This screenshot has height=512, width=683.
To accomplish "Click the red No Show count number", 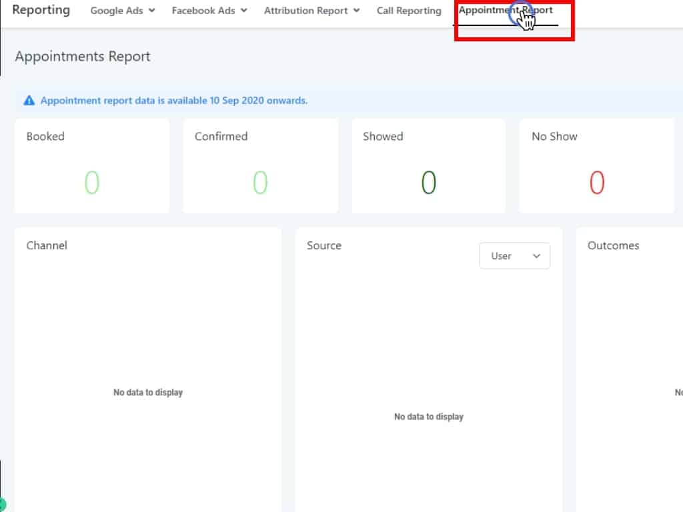I will [x=596, y=182].
